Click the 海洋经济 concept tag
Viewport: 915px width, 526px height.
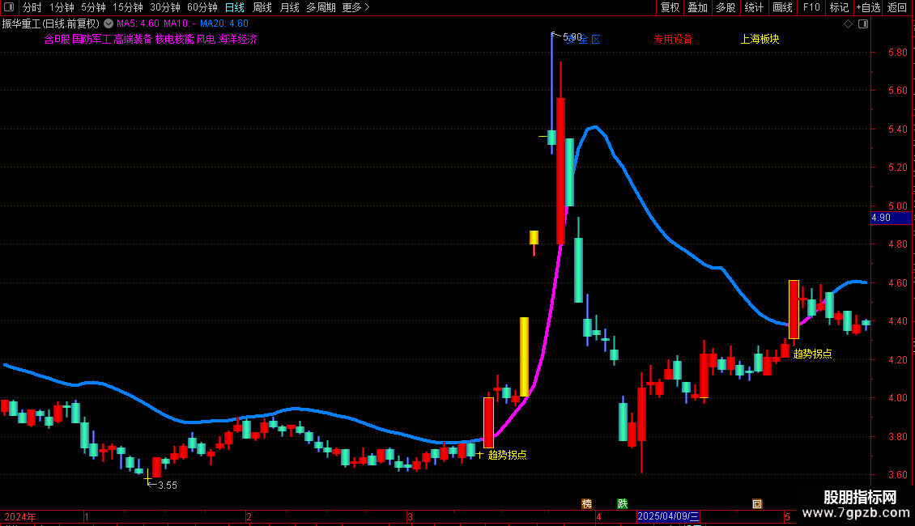click(x=237, y=39)
